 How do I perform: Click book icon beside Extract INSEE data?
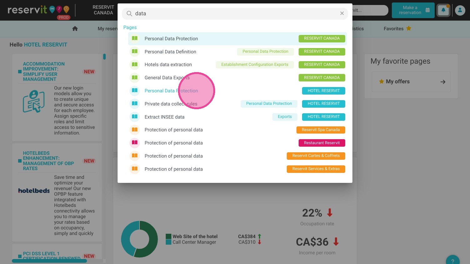(x=134, y=117)
